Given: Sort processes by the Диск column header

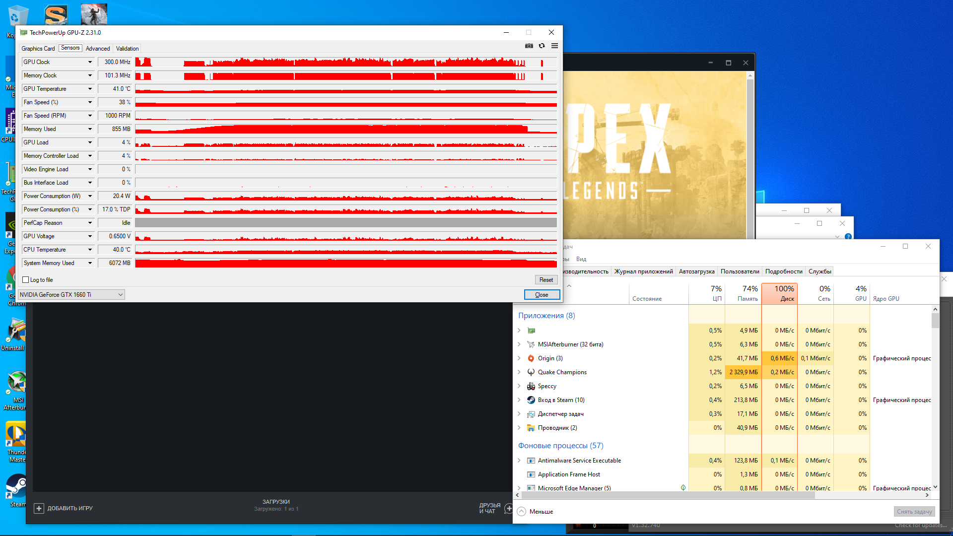Looking at the screenshot, I should [779, 293].
